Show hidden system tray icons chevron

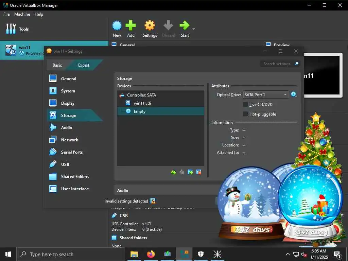(288, 254)
